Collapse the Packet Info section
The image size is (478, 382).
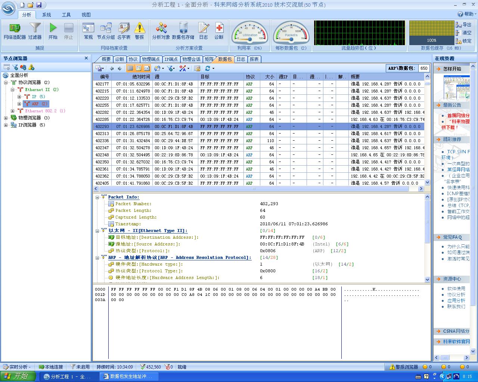tap(97, 197)
